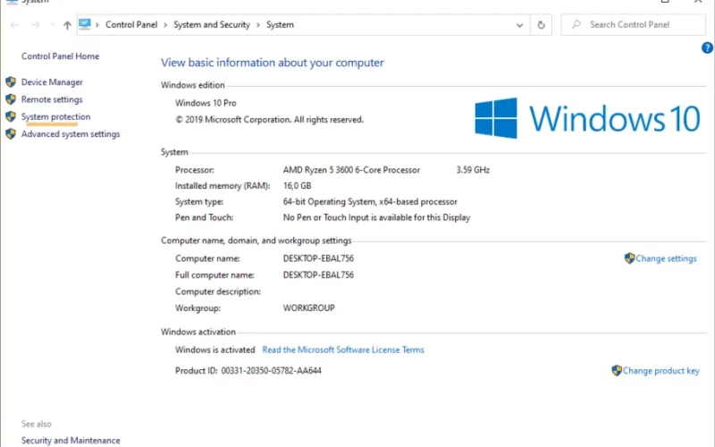
Task: Select the System breadcrumb
Action: (280, 25)
